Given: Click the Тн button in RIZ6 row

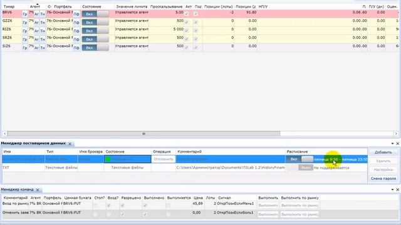Looking at the screenshot, I should coord(43,31).
